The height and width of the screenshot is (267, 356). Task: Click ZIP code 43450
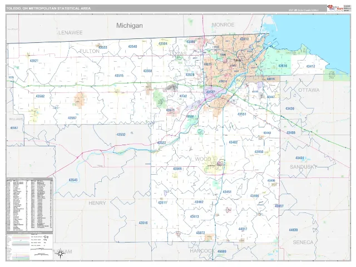[x=259, y=152]
